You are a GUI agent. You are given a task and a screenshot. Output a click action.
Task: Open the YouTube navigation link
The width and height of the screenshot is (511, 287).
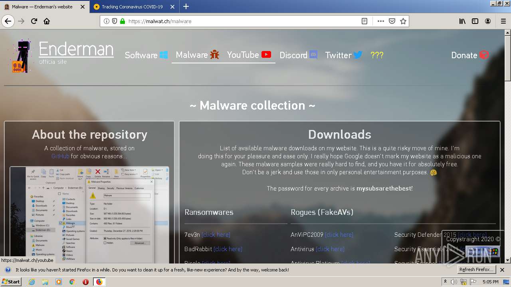[249, 55]
